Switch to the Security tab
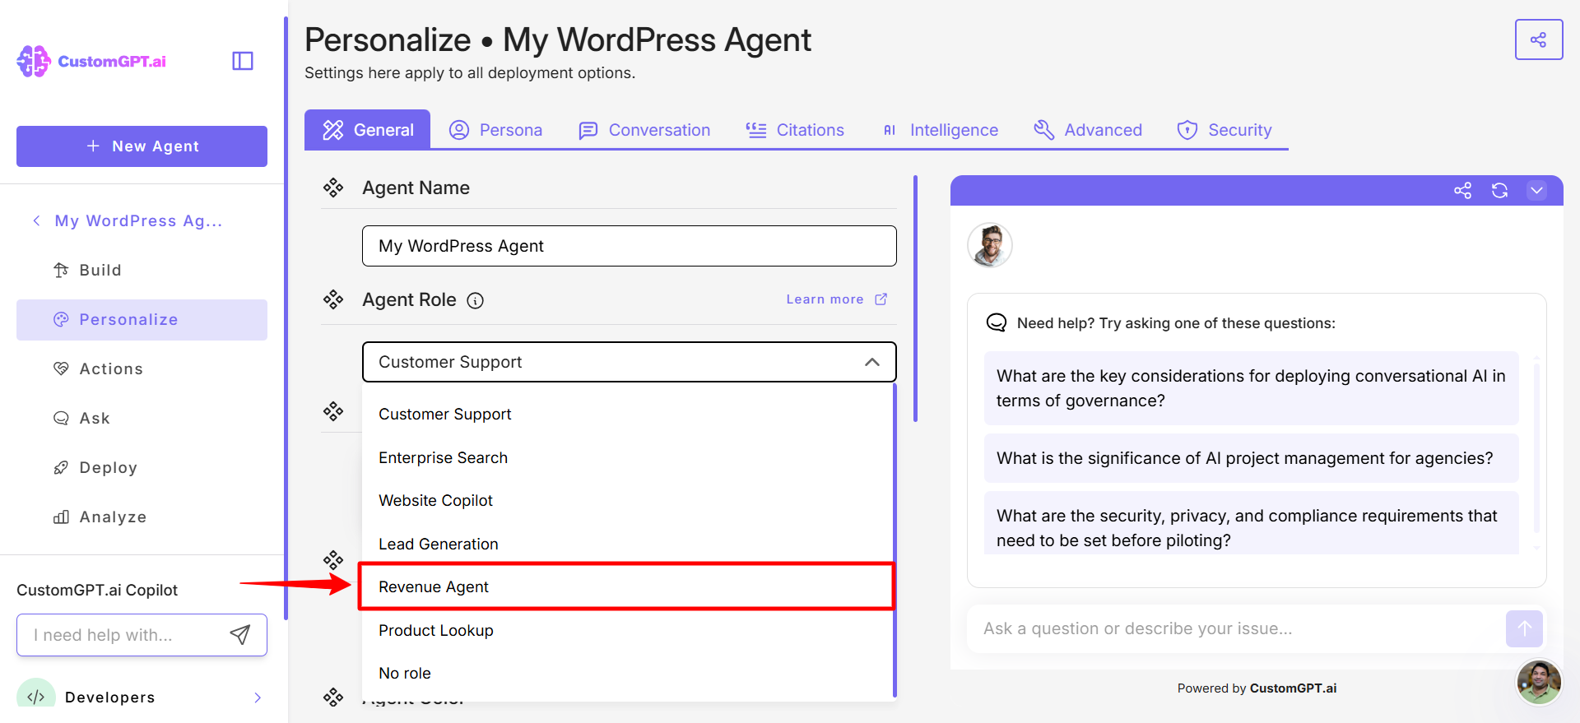The height and width of the screenshot is (723, 1580). coord(1224,130)
